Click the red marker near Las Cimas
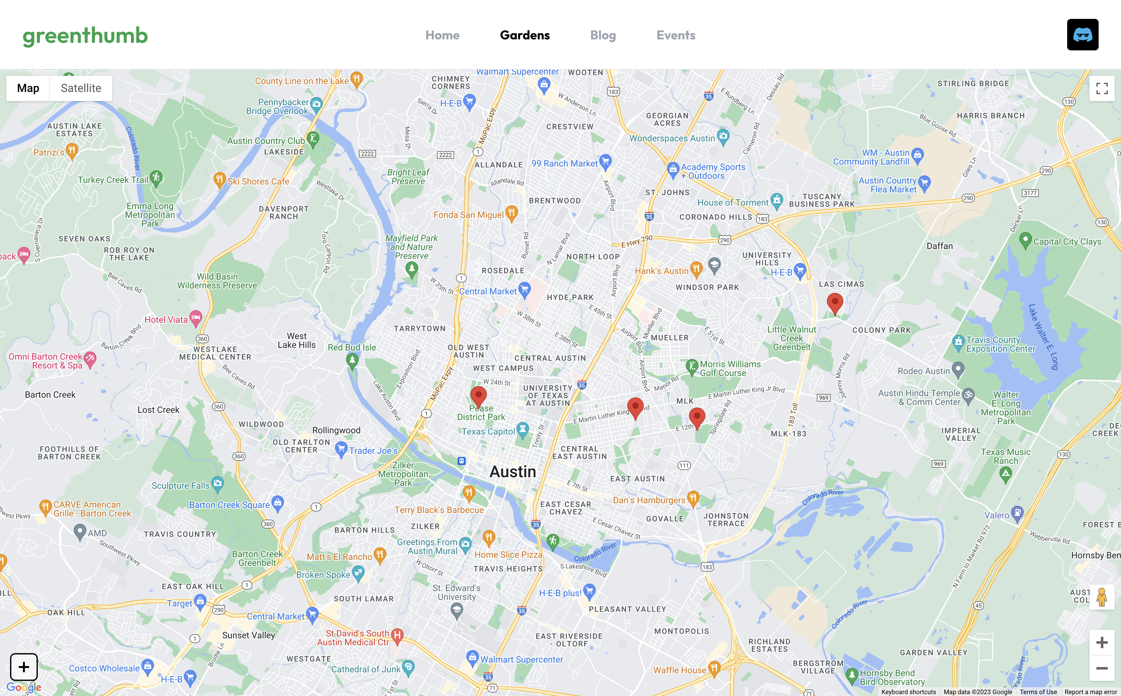 835,304
